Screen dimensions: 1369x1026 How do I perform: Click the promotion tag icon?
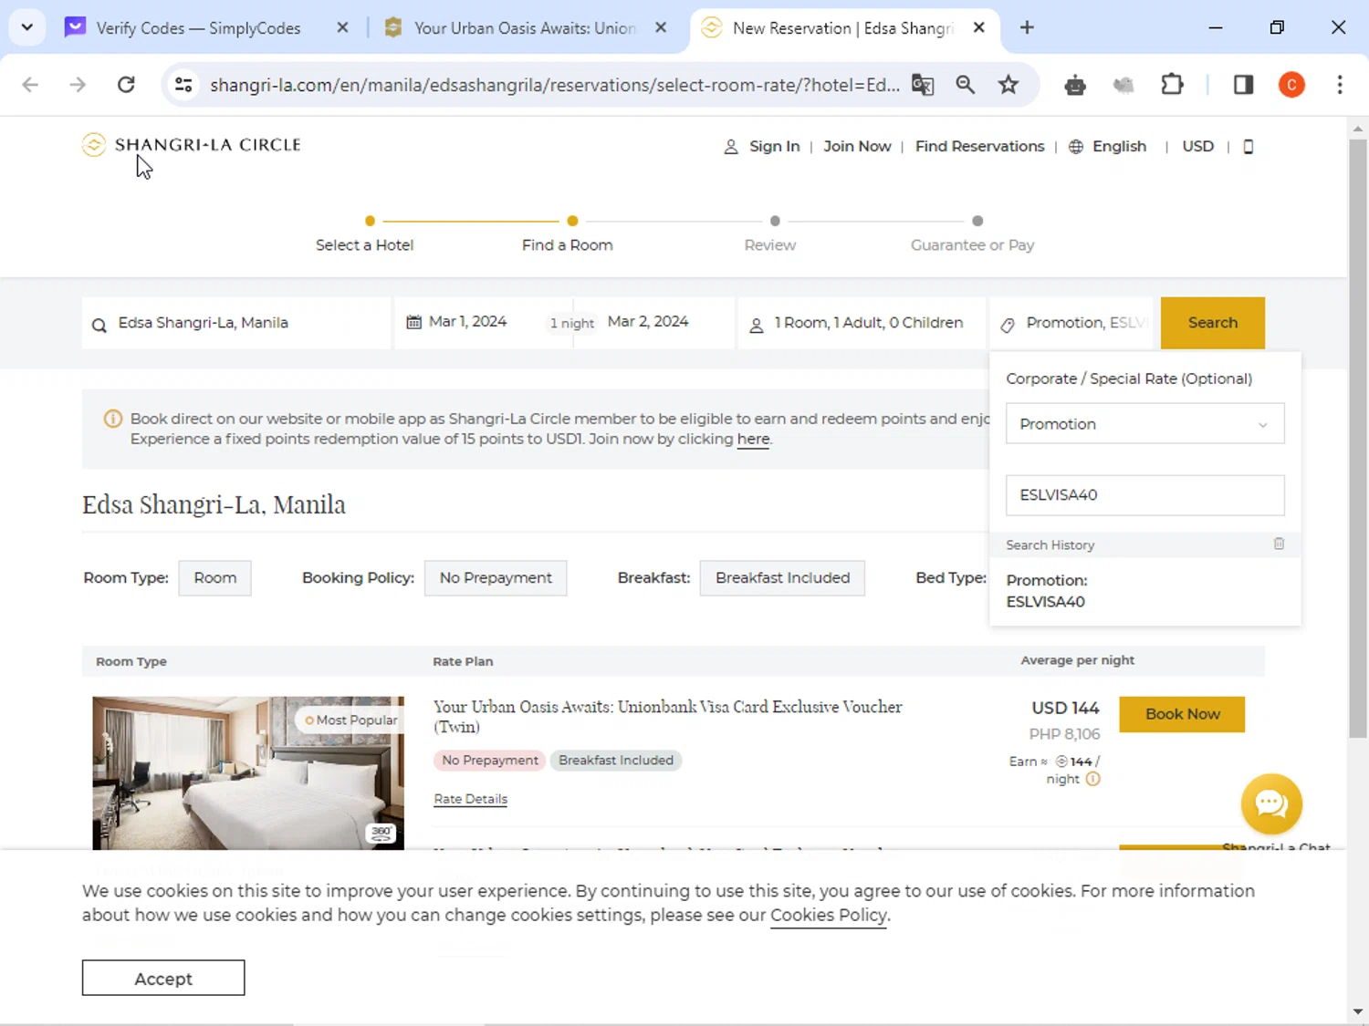[1008, 325]
